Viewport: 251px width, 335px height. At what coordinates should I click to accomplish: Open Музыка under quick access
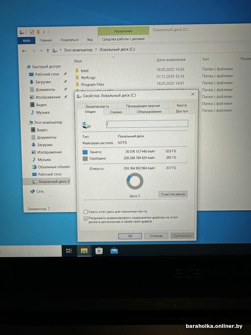click(x=43, y=112)
